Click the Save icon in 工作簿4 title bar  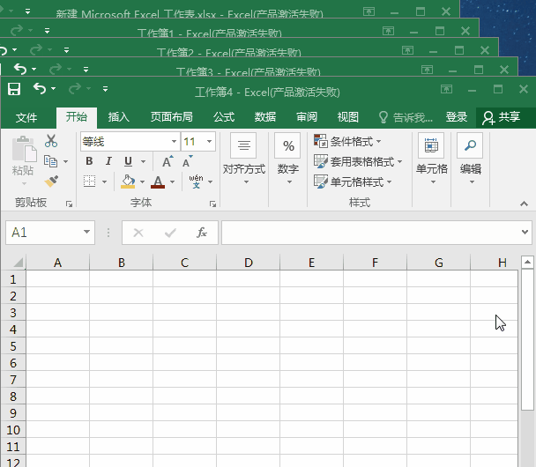click(x=14, y=89)
